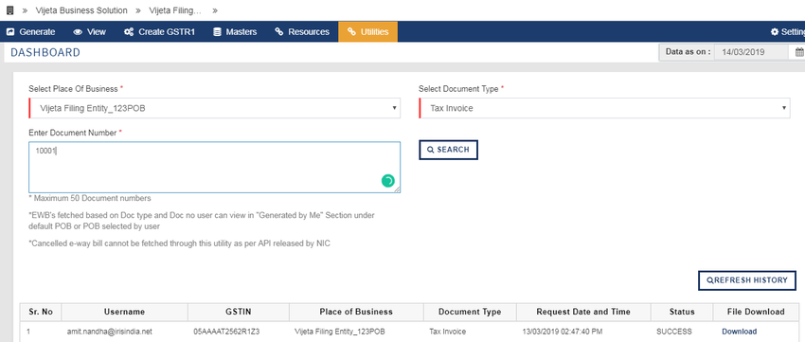
Task: Expand the Select Document Type dropdown
Action: pos(605,108)
